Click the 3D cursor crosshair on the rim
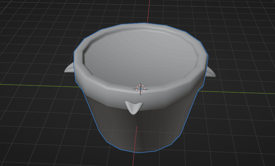Image resolution: width=275 pixels, height=166 pixels. 140,89
